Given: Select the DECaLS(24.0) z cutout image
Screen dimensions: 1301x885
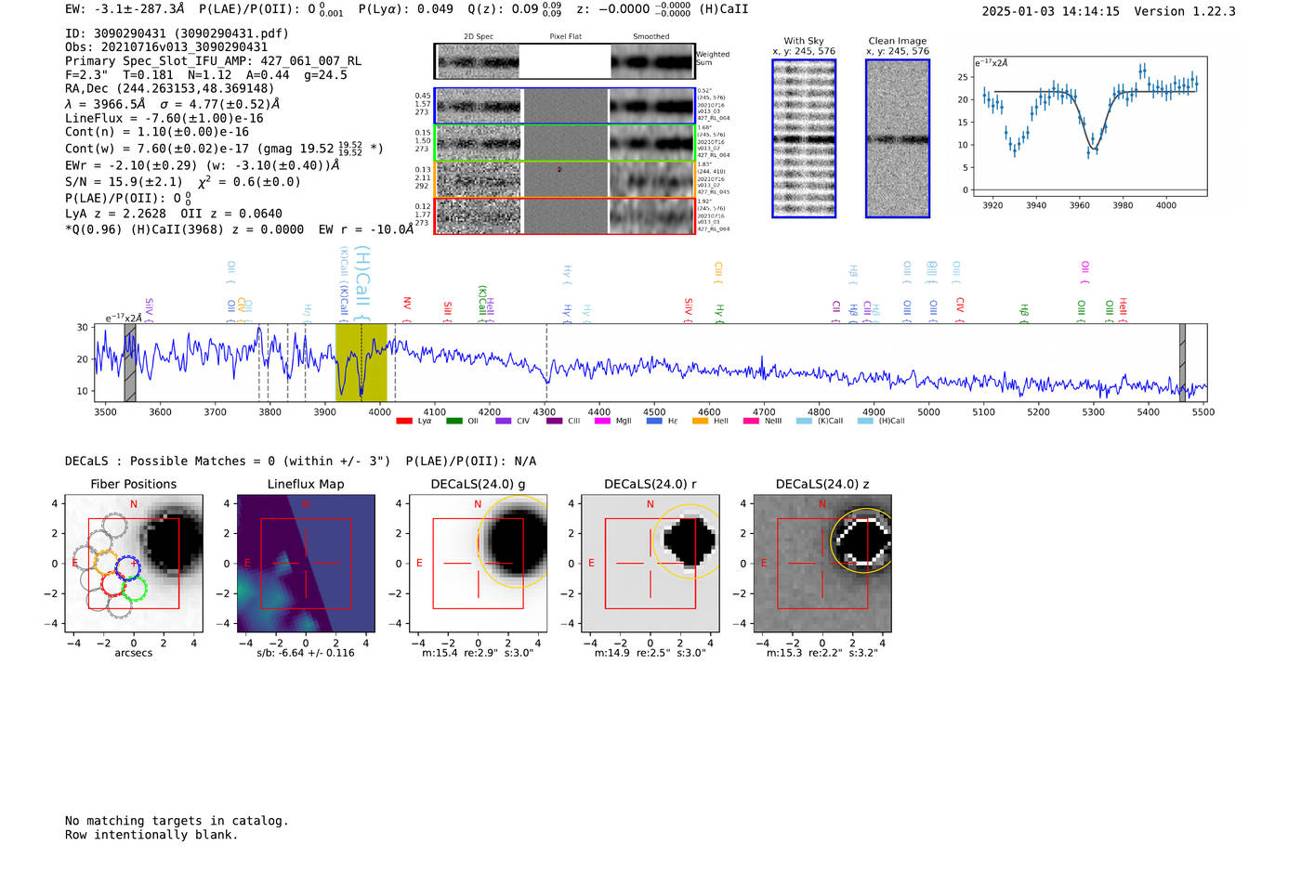Looking at the screenshot, I should [822, 563].
